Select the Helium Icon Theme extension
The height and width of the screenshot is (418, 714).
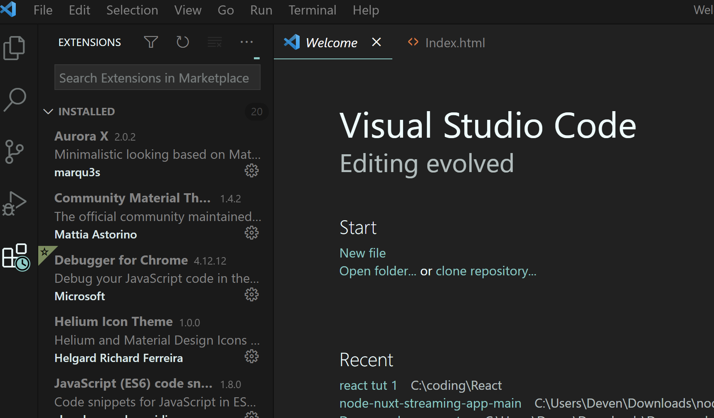(x=156, y=340)
